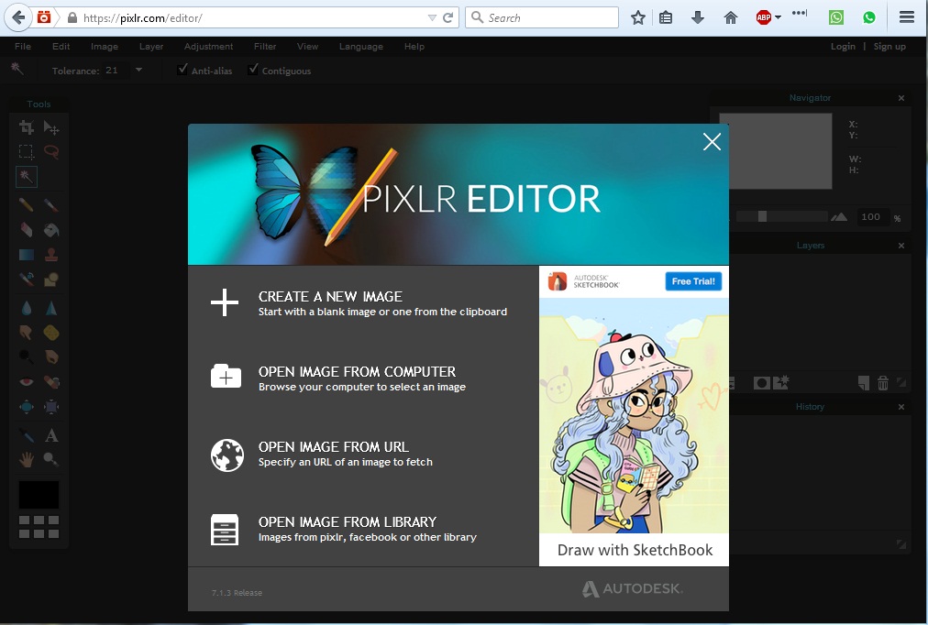Click the Navigator zoom slider handle
928x625 pixels.
point(762,216)
